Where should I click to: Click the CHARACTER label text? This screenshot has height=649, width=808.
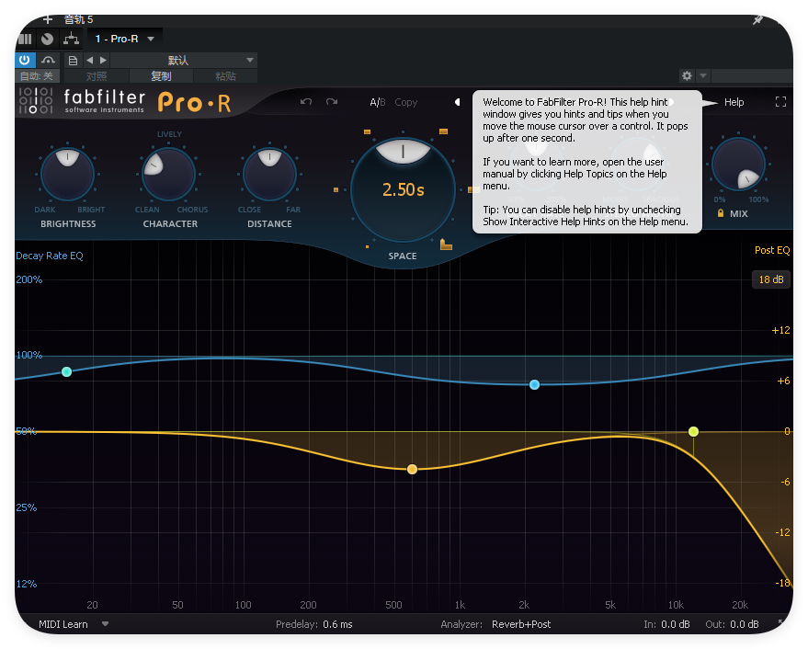[x=170, y=223]
